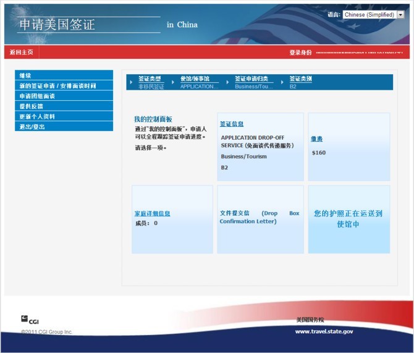Screen dimensions: 414x353
Task: Click ©2011 CGI Group Inc. text
Action: pos(46,332)
